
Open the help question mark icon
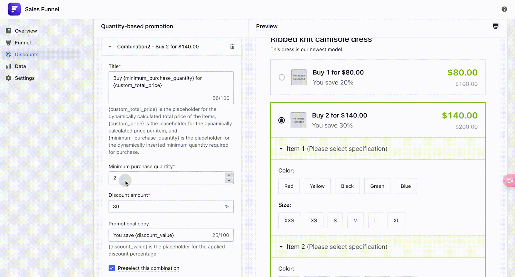pos(504,9)
